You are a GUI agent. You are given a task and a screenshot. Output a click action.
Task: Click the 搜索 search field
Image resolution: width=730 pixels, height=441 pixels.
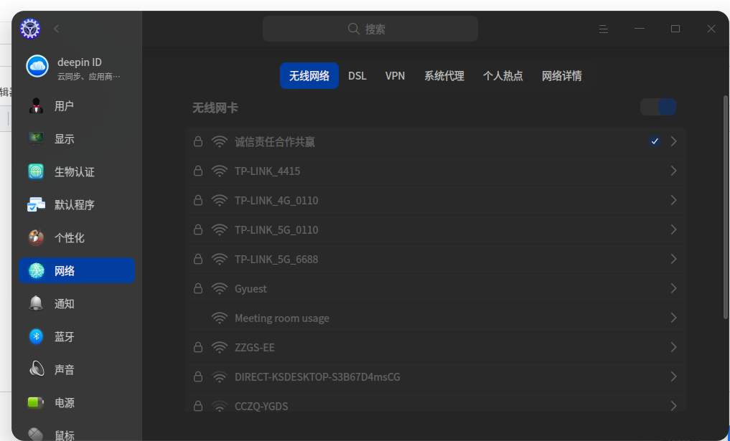click(370, 29)
